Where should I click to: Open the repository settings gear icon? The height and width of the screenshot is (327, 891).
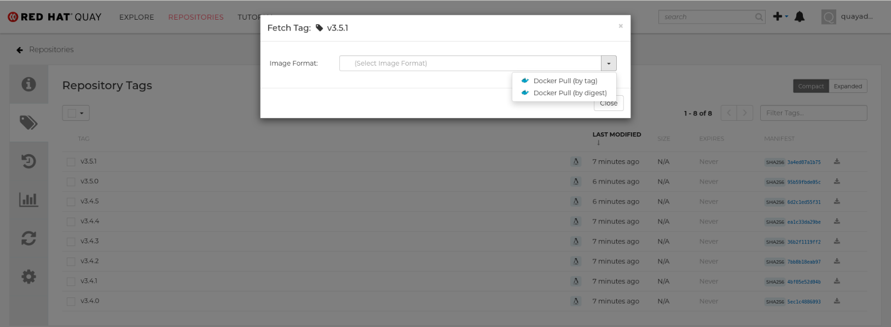tap(28, 277)
